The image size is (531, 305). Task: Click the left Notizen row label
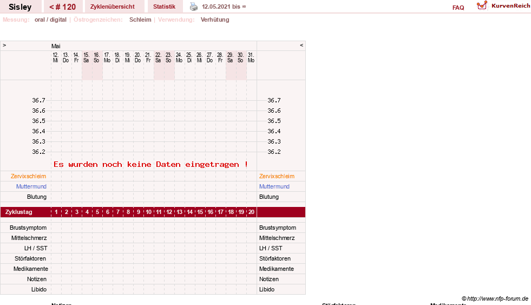click(x=37, y=279)
